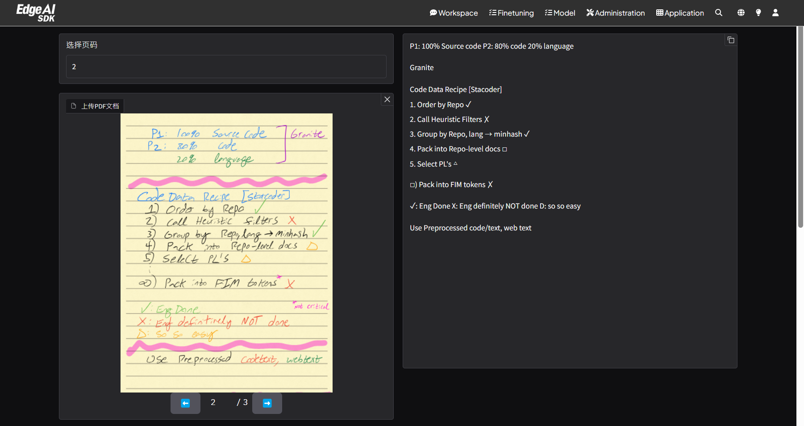Click the handwritten notes PDF preview
This screenshot has width=804, height=426.
(226, 253)
